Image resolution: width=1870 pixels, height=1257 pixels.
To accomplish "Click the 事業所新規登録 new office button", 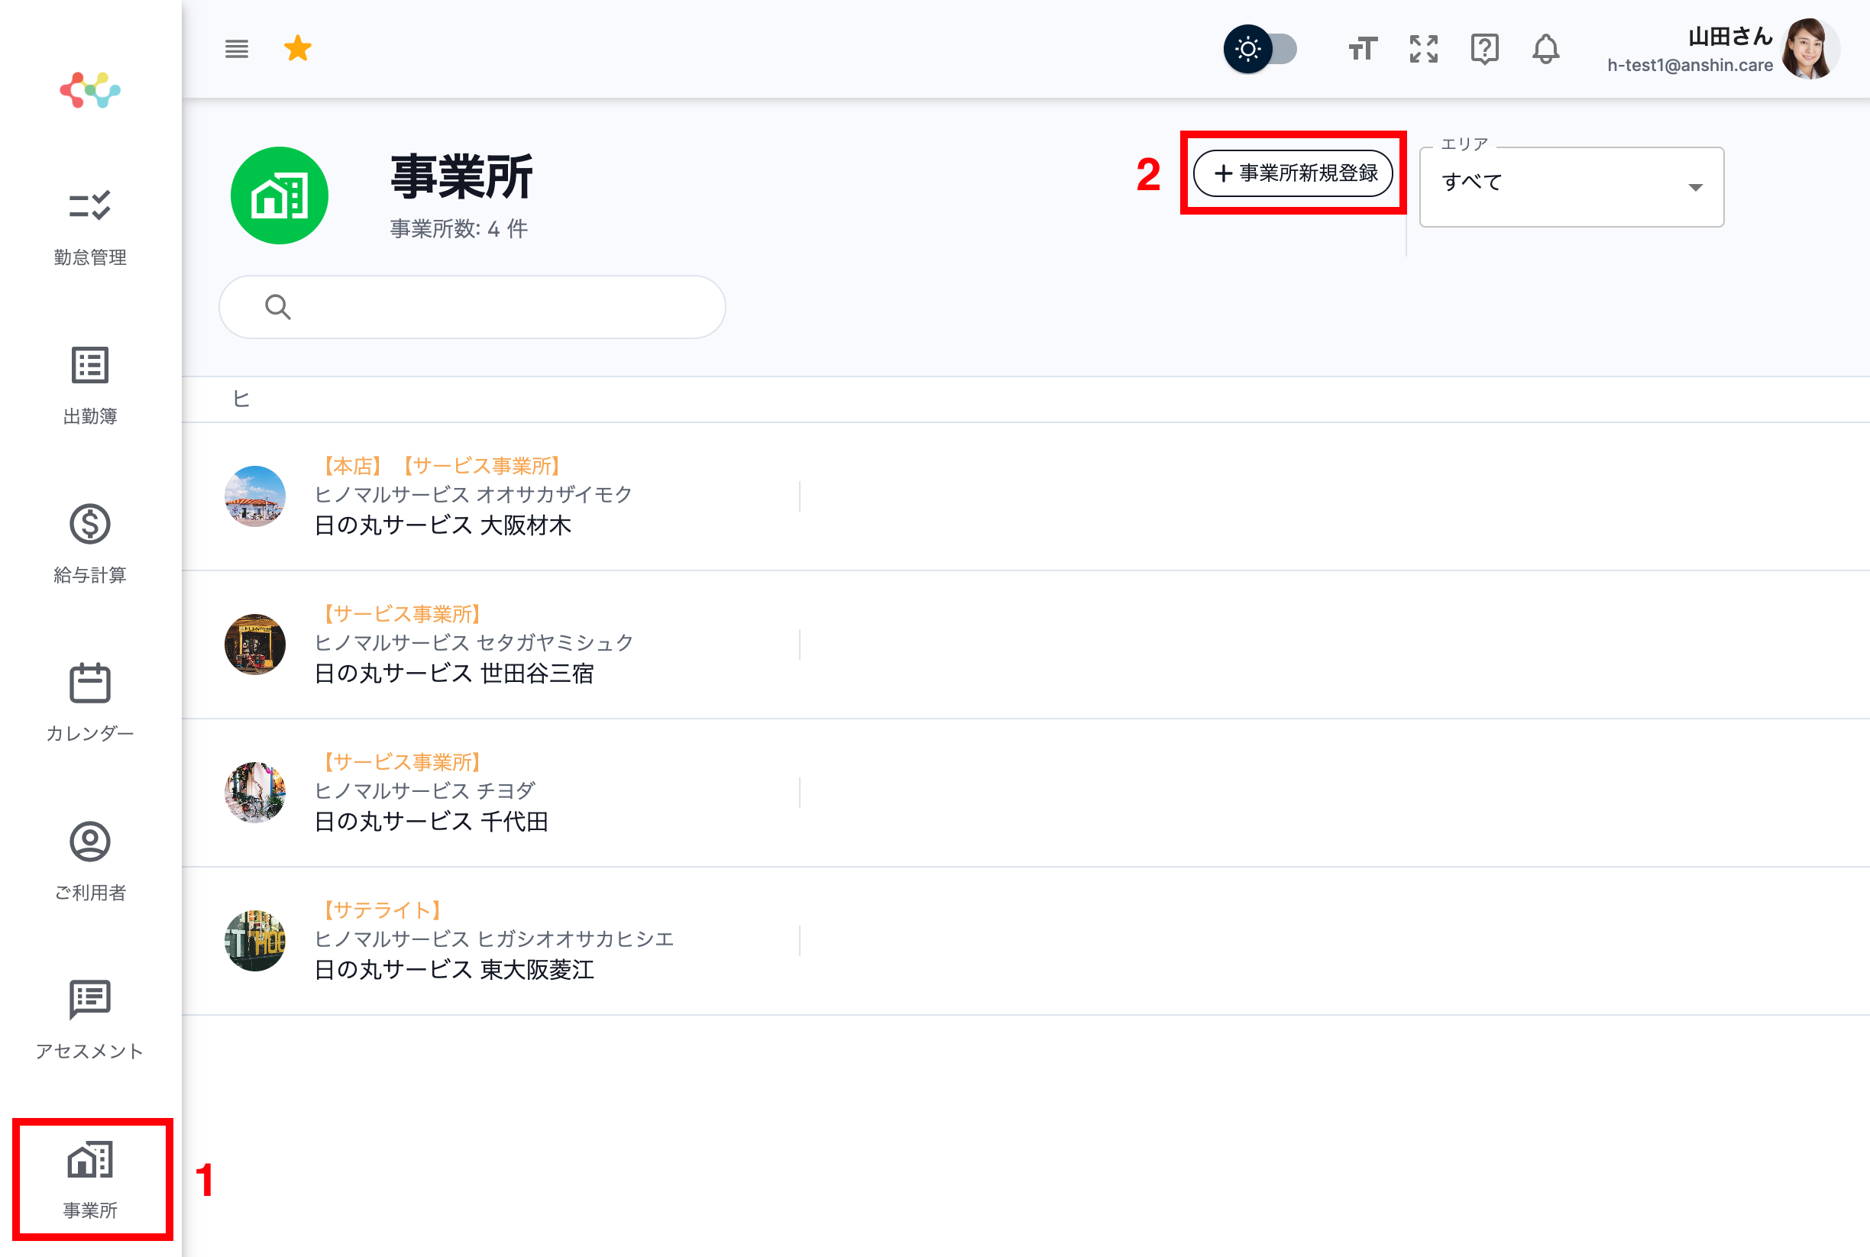I will (1292, 173).
